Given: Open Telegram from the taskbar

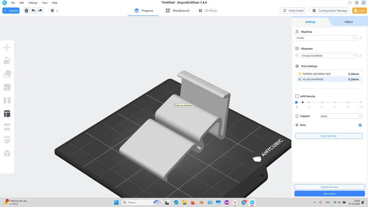Looking at the screenshot, I should tap(243, 203).
